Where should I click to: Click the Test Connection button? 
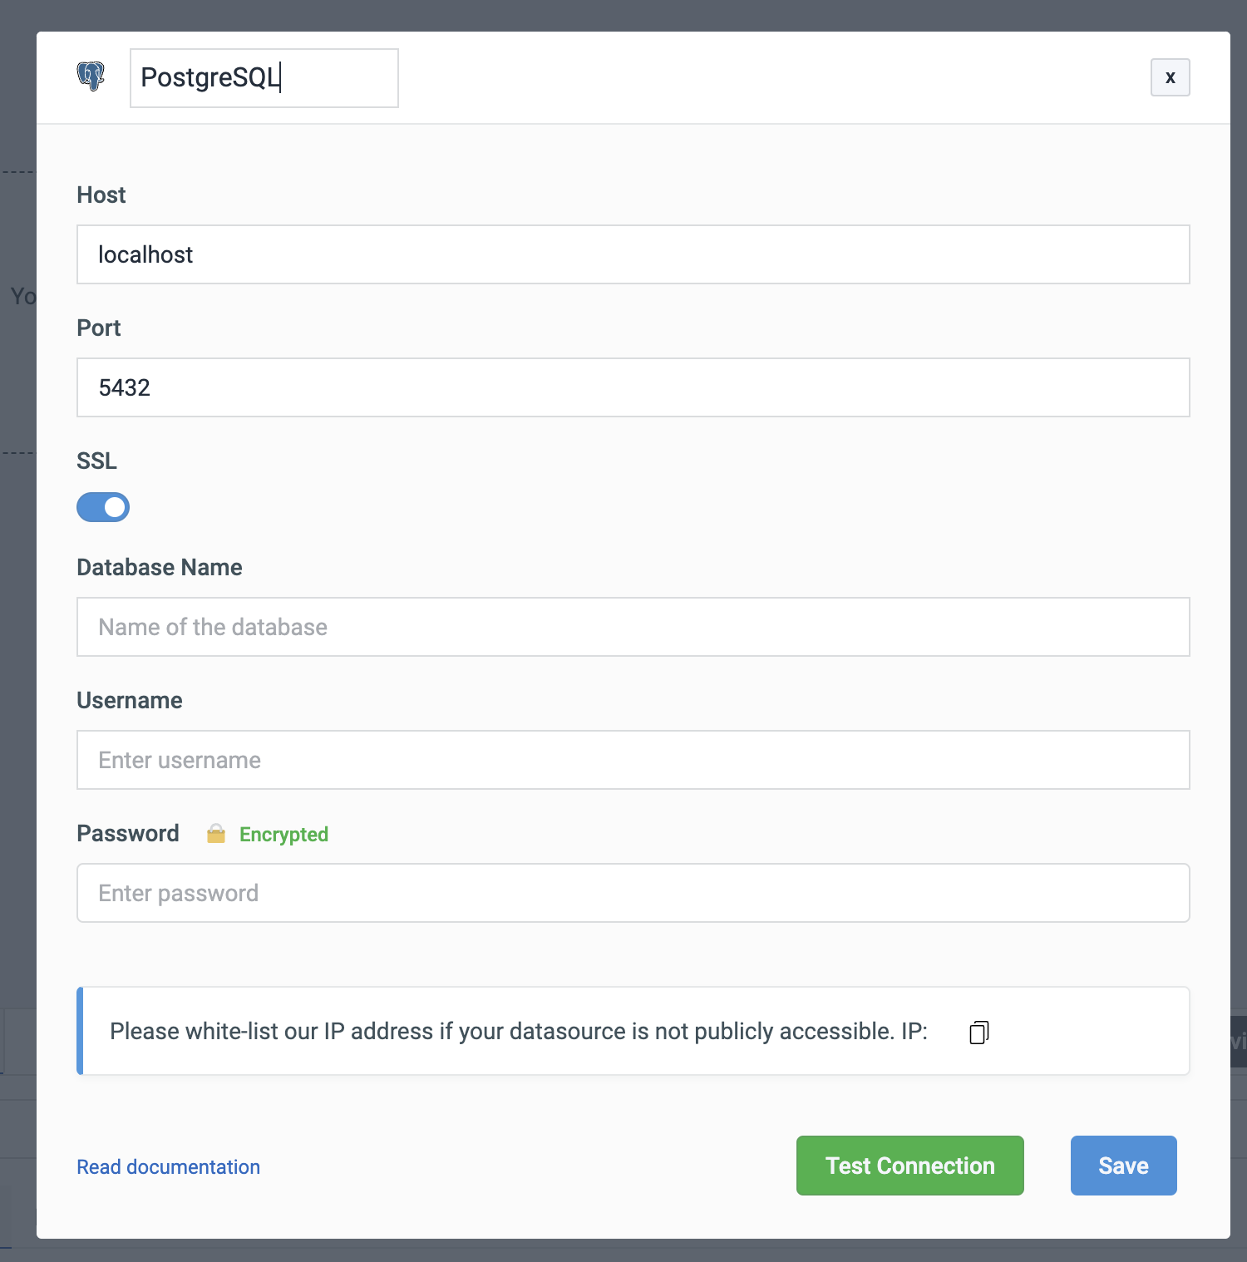pyautogui.click(x=909, y=1166)
